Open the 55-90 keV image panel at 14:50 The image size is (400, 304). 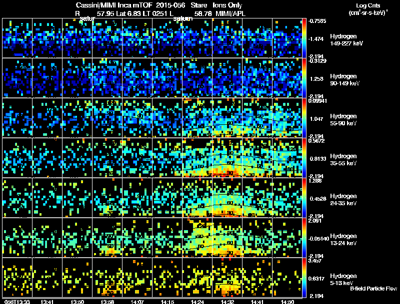click(x=287, y=118)
